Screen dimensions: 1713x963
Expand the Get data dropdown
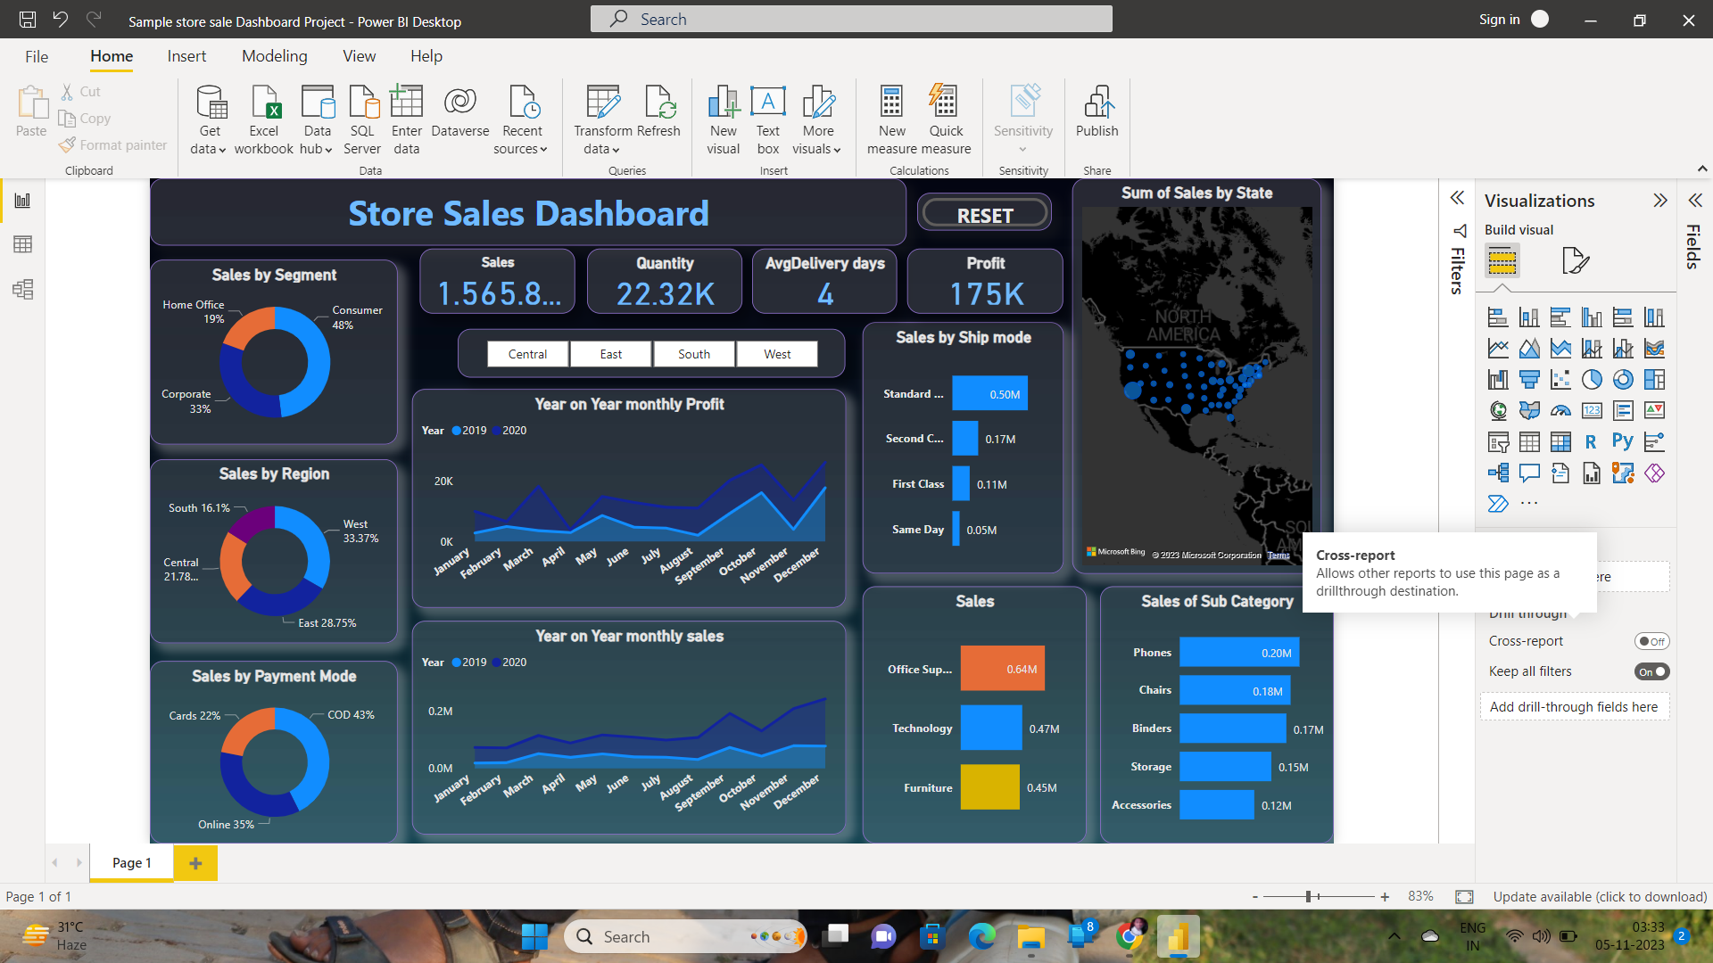[219, 149]
